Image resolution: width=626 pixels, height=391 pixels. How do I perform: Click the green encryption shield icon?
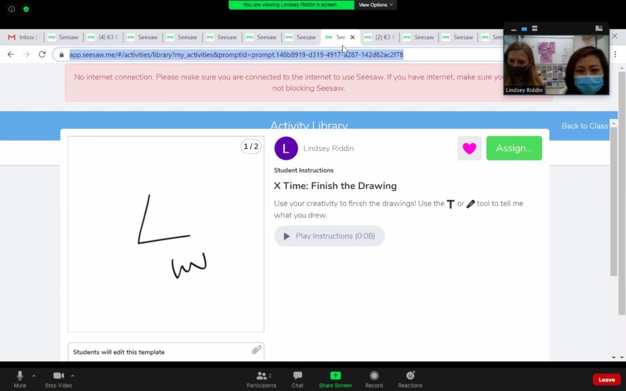click(26, 9)
